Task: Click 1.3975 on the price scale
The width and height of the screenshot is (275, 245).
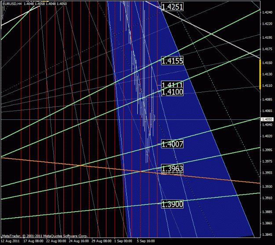Action: 267,161
